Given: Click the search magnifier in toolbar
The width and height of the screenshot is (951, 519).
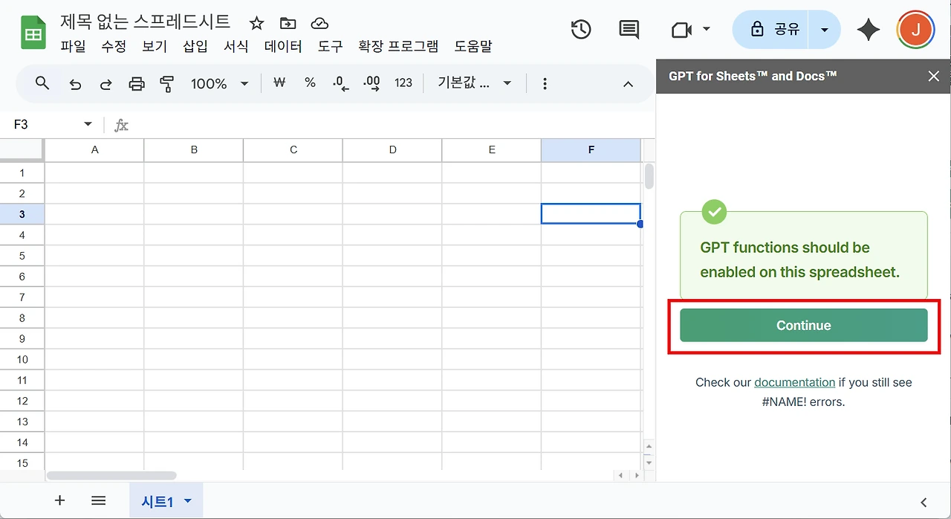Looking at the screenshot, I should 42,83.
